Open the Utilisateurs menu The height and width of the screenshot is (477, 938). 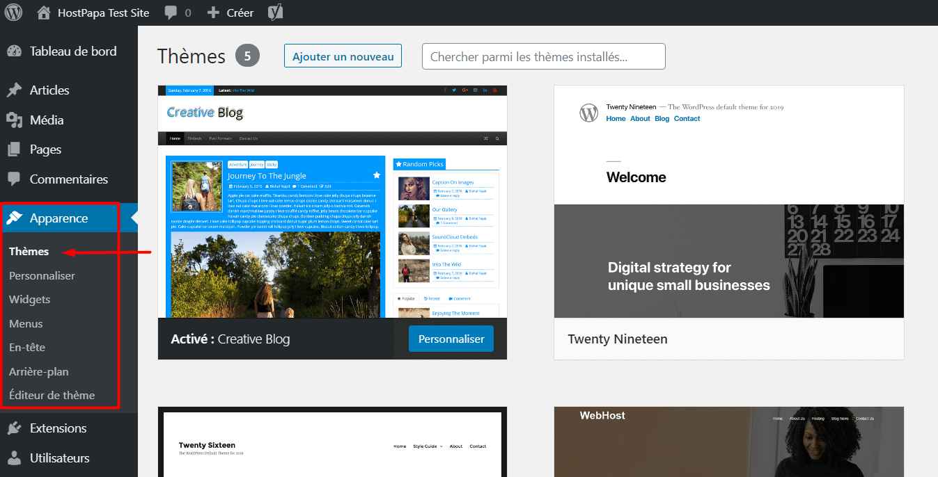(60, 458)
